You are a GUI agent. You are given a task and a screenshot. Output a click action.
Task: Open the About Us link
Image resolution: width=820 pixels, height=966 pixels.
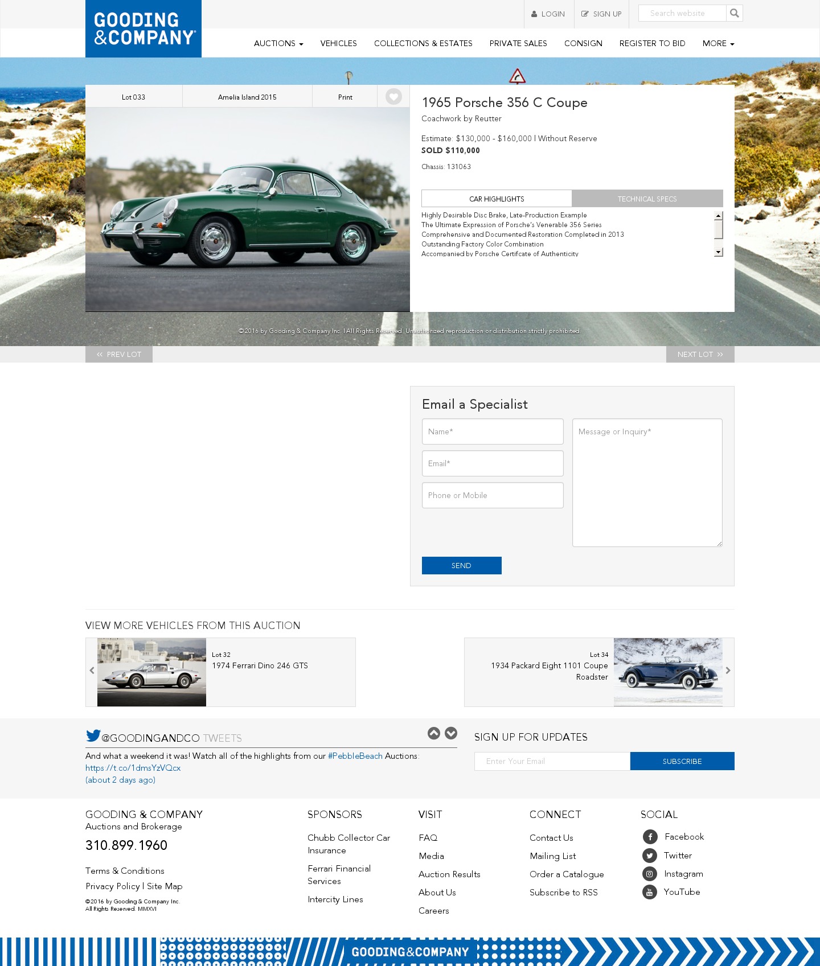tap(437, 893)
